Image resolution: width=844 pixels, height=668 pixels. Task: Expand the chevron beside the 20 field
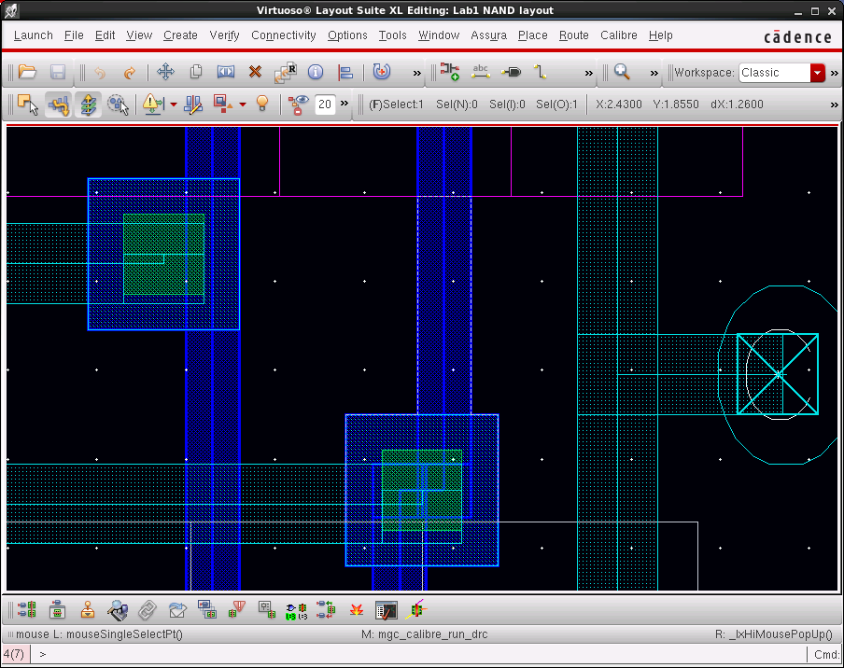point(344,103)
